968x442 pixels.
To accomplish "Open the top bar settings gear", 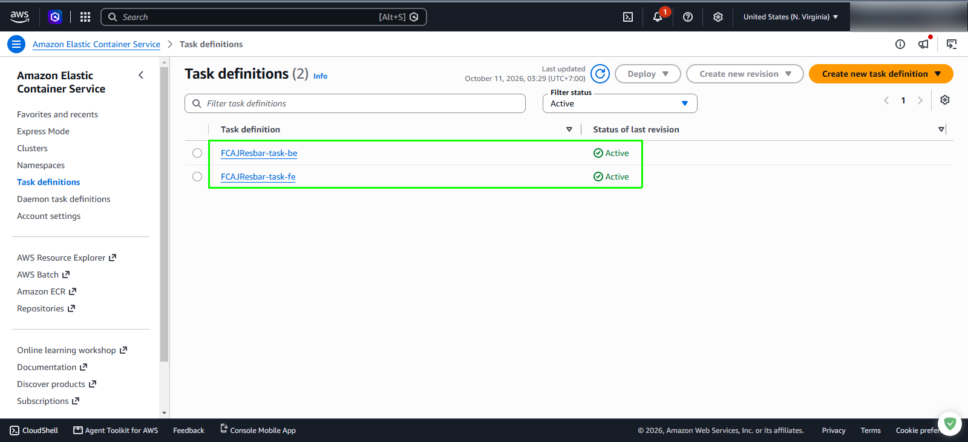I will (718, 17).
